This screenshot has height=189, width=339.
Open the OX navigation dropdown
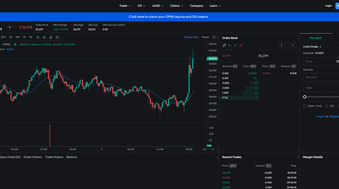tap(142, 6)
